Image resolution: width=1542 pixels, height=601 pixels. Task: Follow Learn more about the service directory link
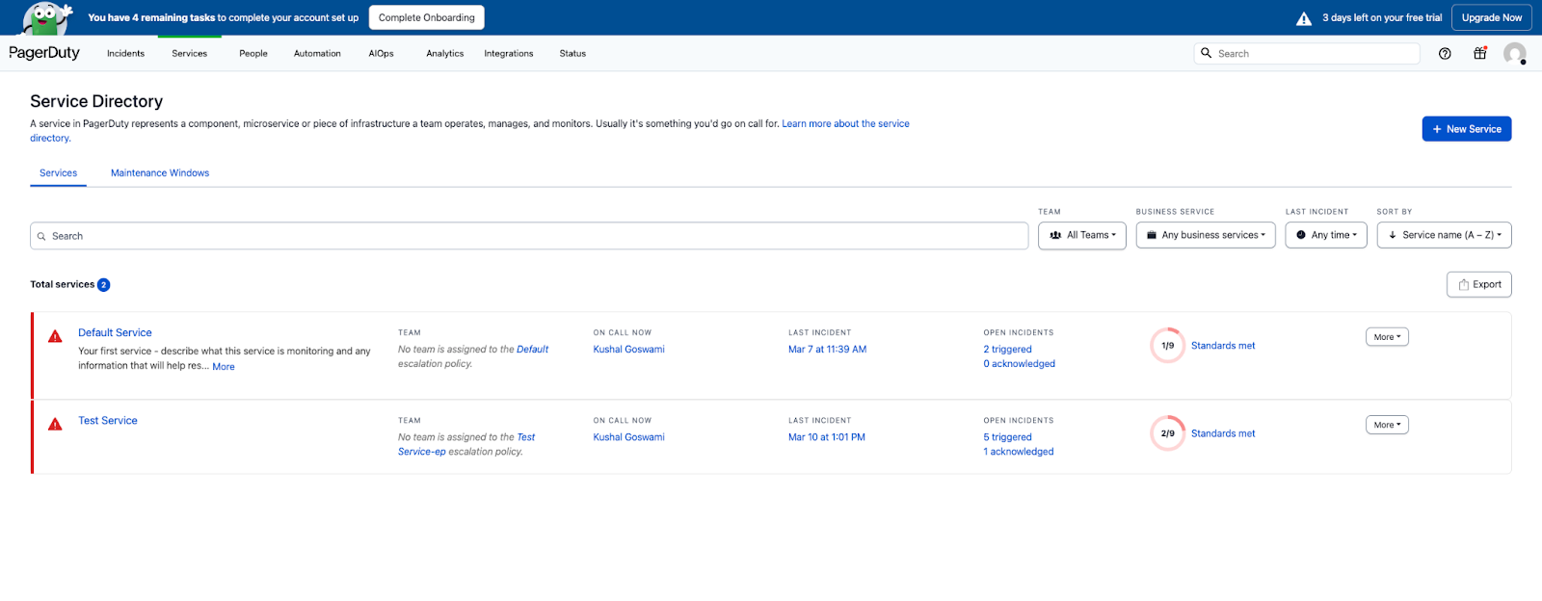pos(845,124)
